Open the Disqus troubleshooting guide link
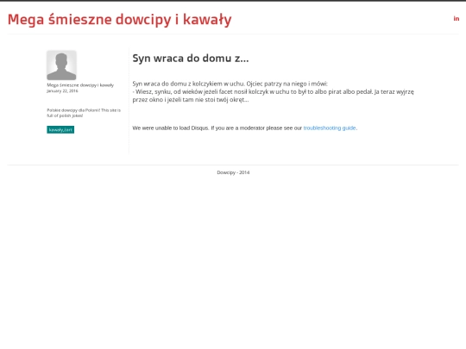 pos(330,128)
